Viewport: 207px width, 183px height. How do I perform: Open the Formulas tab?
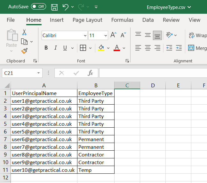[x=123, y=20]
